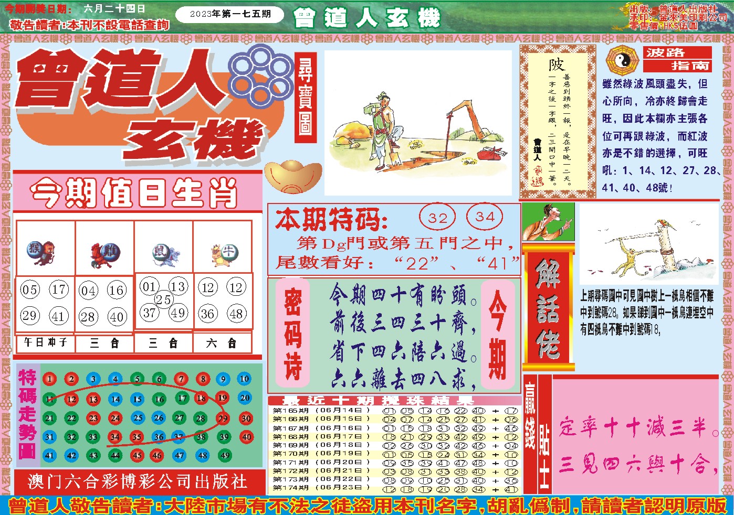Image resolution: width=734 pixels, height=515 pixels.
Task: Click the 尾數看好 “22”、“41” line
Action: pos(398,262)
